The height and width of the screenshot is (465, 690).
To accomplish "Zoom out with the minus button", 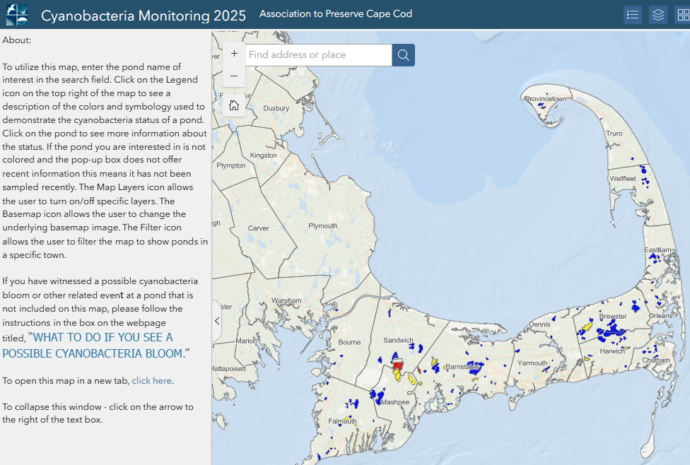I will pos(234,76).
